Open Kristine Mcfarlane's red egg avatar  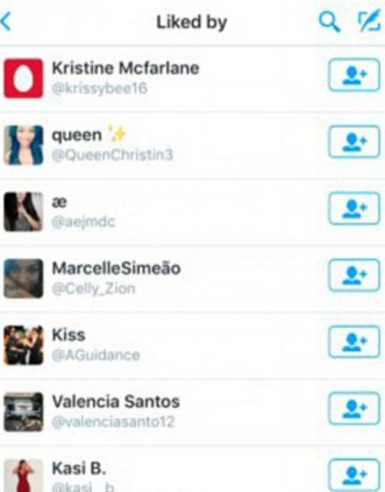24,78
